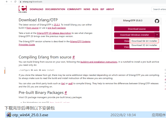Click the Erlang/OTP 25.0.3 panel title
The height and width of the screenshot is (122, 166).
tap(133, 20)
